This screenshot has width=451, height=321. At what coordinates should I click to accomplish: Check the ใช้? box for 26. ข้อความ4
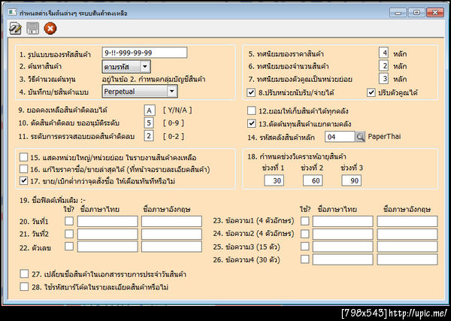click(305, 259)
